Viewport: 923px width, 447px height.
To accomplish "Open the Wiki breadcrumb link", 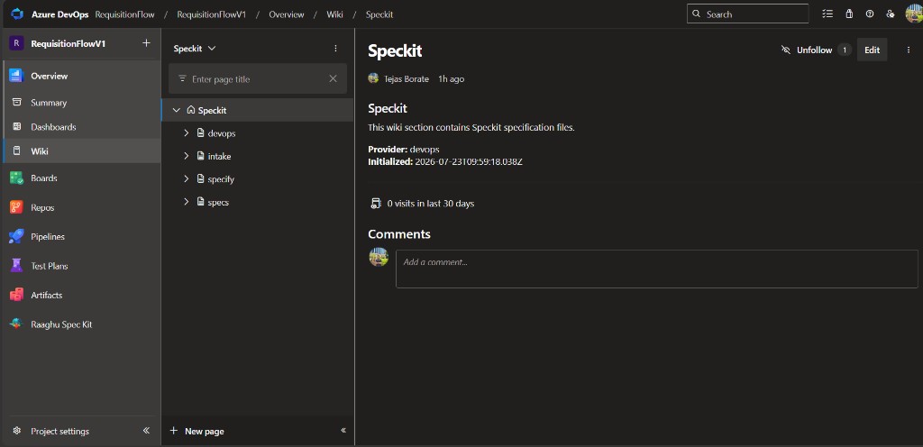I will tap(335, 14).
